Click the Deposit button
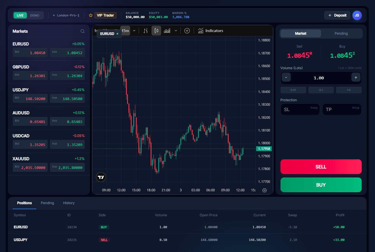Image resolution: width=375 pixels, height=252 pixels. point(337,15)
